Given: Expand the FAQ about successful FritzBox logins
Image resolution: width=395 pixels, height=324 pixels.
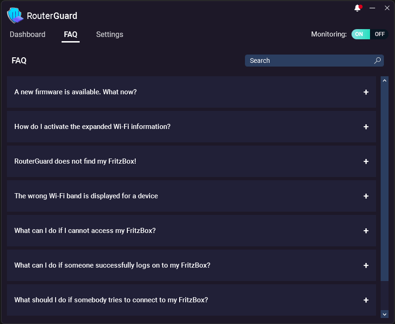Looking at the screenshot, I should [x=365, y=265].
